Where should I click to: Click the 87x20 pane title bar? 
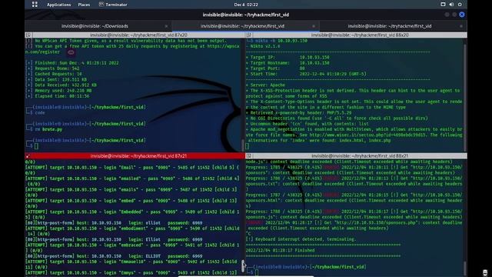(x=138, y=35)
